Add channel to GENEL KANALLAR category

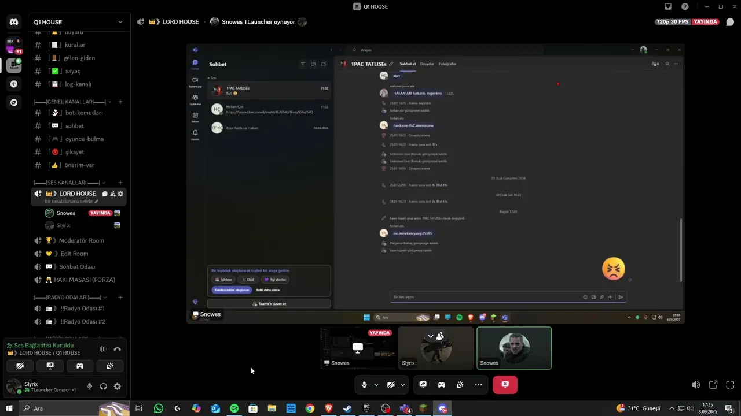[x=120, y=102]
